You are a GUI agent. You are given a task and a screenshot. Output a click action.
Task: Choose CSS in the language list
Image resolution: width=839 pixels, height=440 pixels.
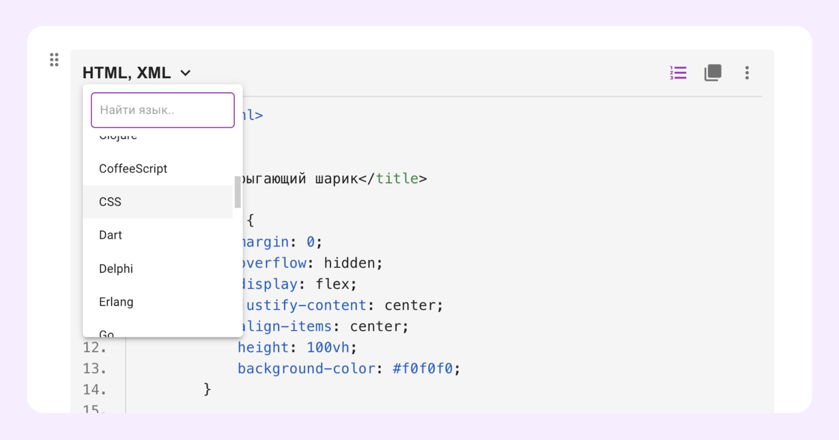110,202
